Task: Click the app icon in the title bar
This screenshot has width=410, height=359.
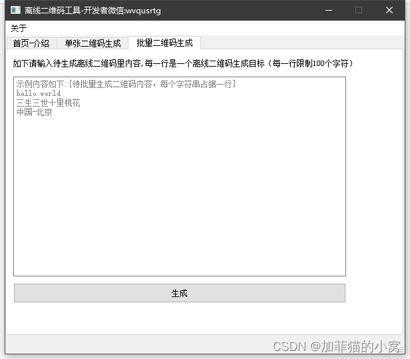Action: (x=15, y=10)
